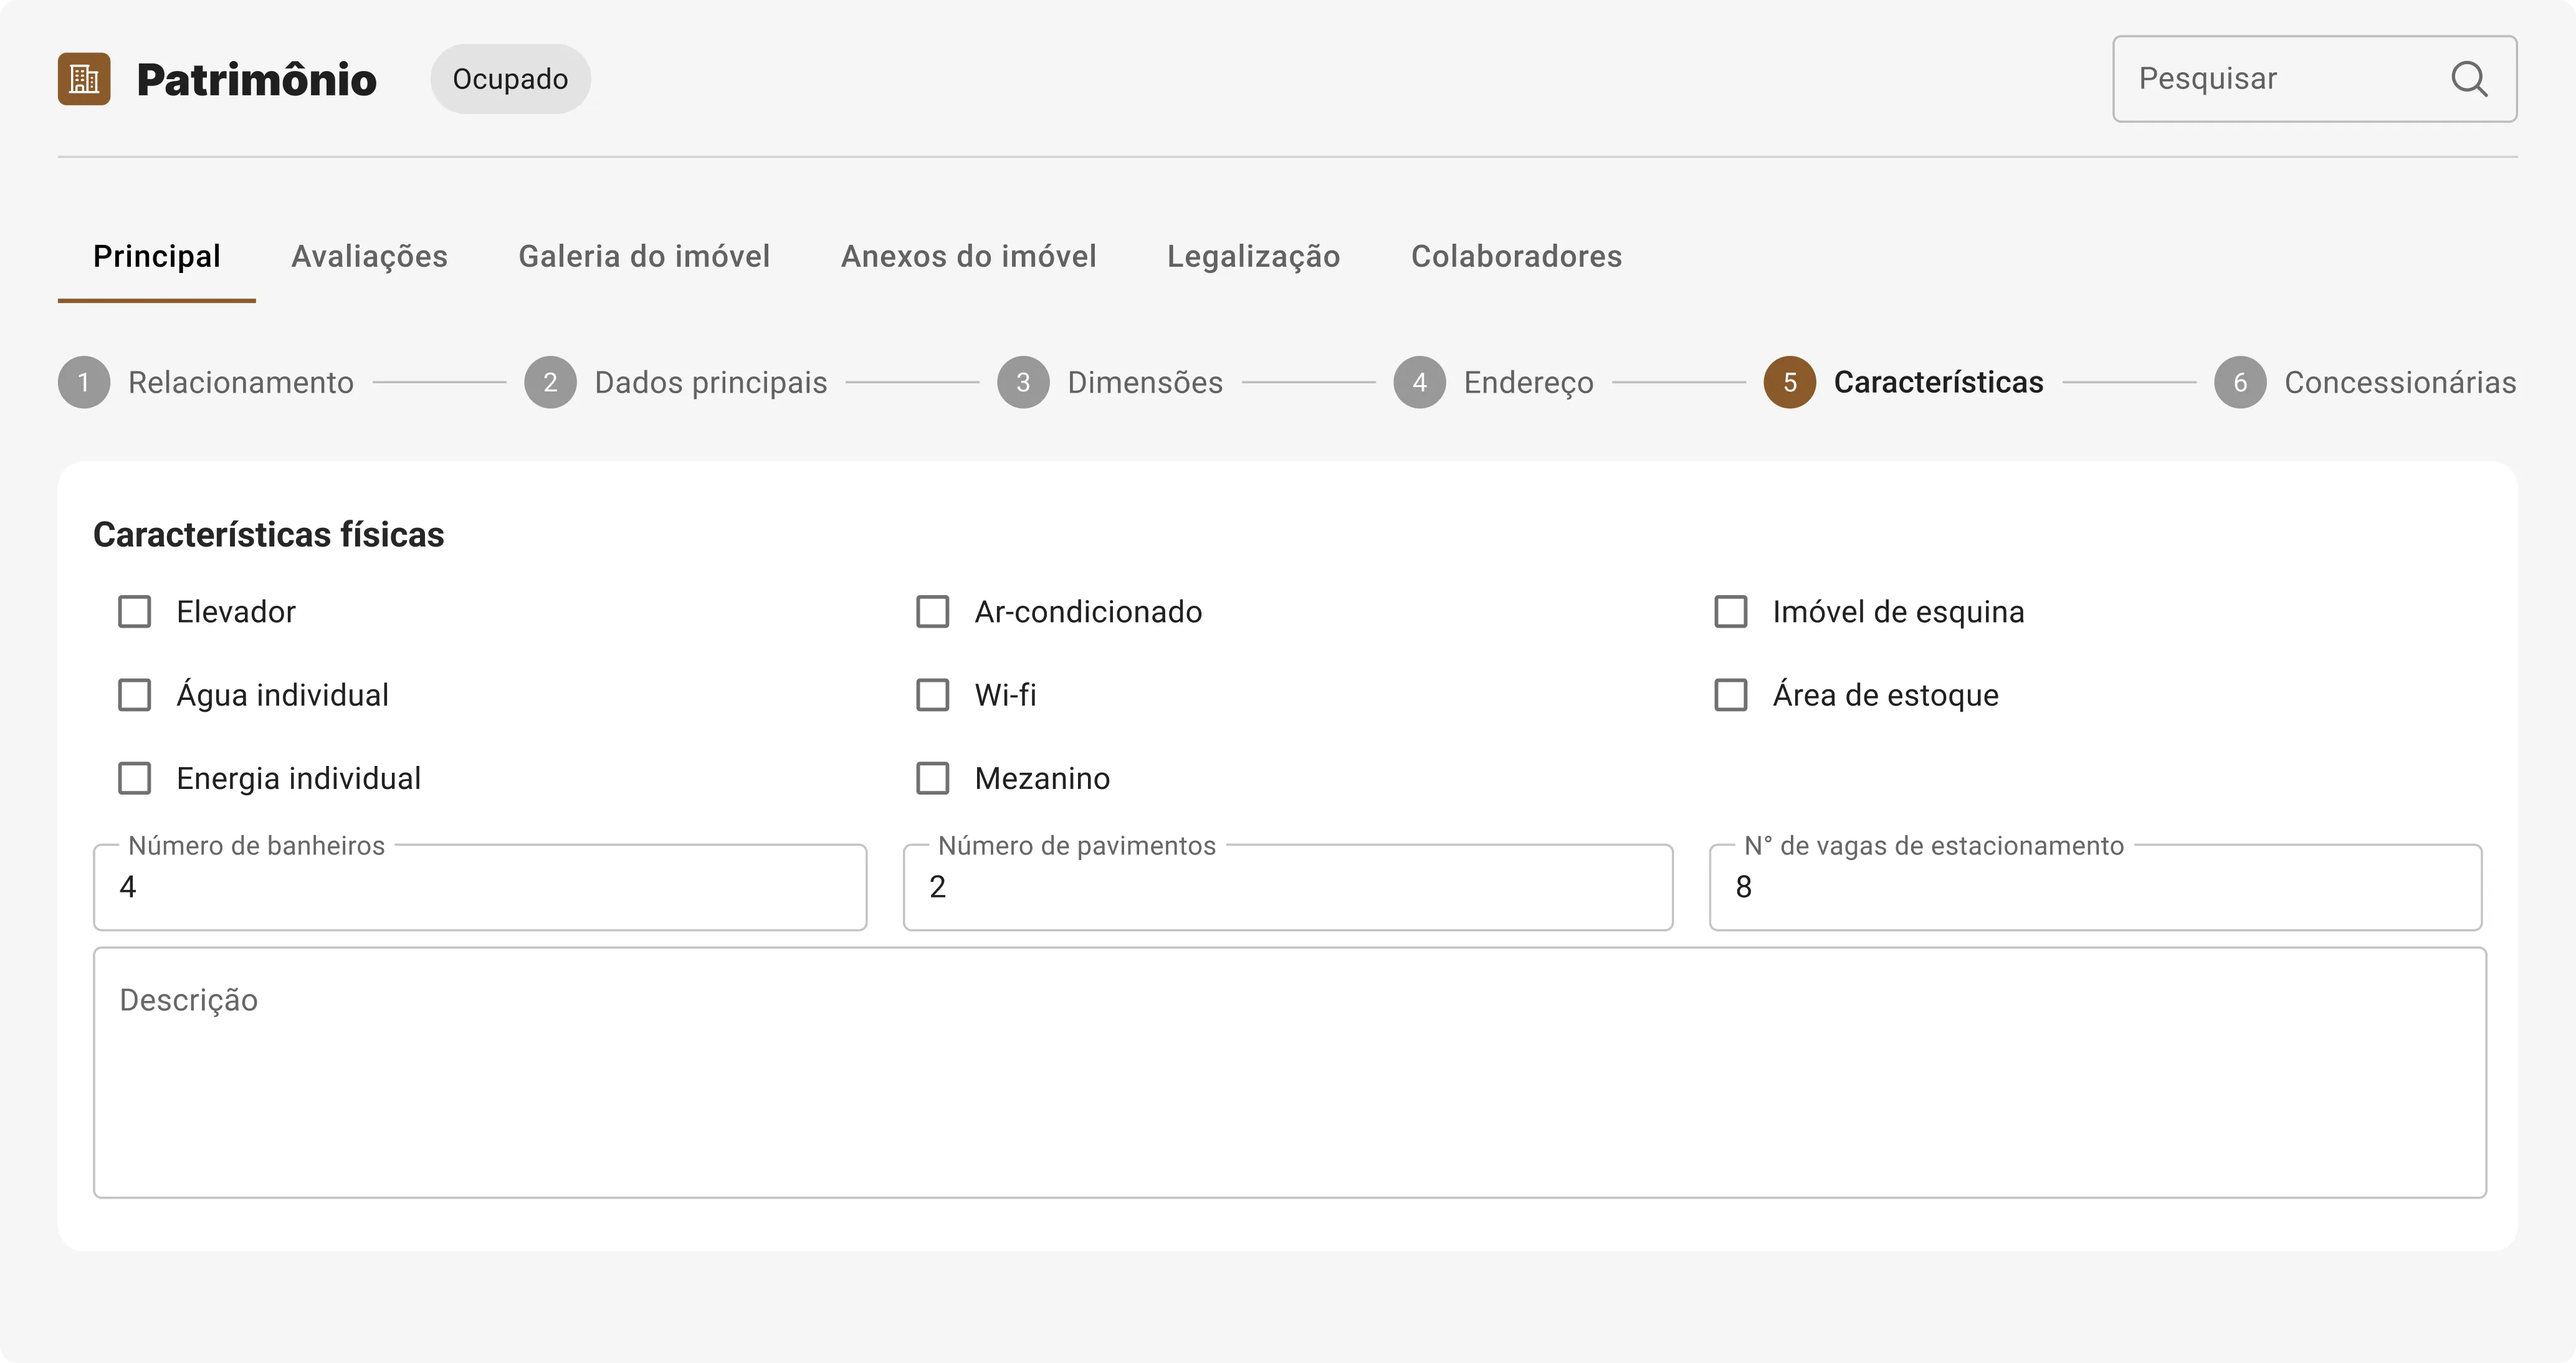Check the Água individual option
Viewport: 2576px width, 1363px height.
pyautogui.click(x=135, y=695)
